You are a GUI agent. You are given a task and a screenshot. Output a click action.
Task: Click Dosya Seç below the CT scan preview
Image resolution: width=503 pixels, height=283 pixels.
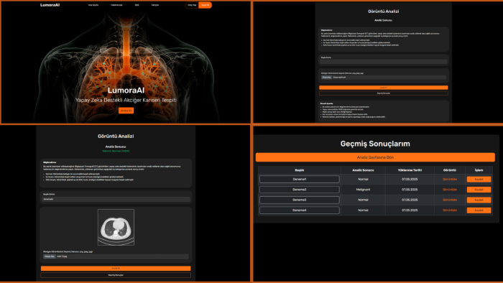[50, 256]
